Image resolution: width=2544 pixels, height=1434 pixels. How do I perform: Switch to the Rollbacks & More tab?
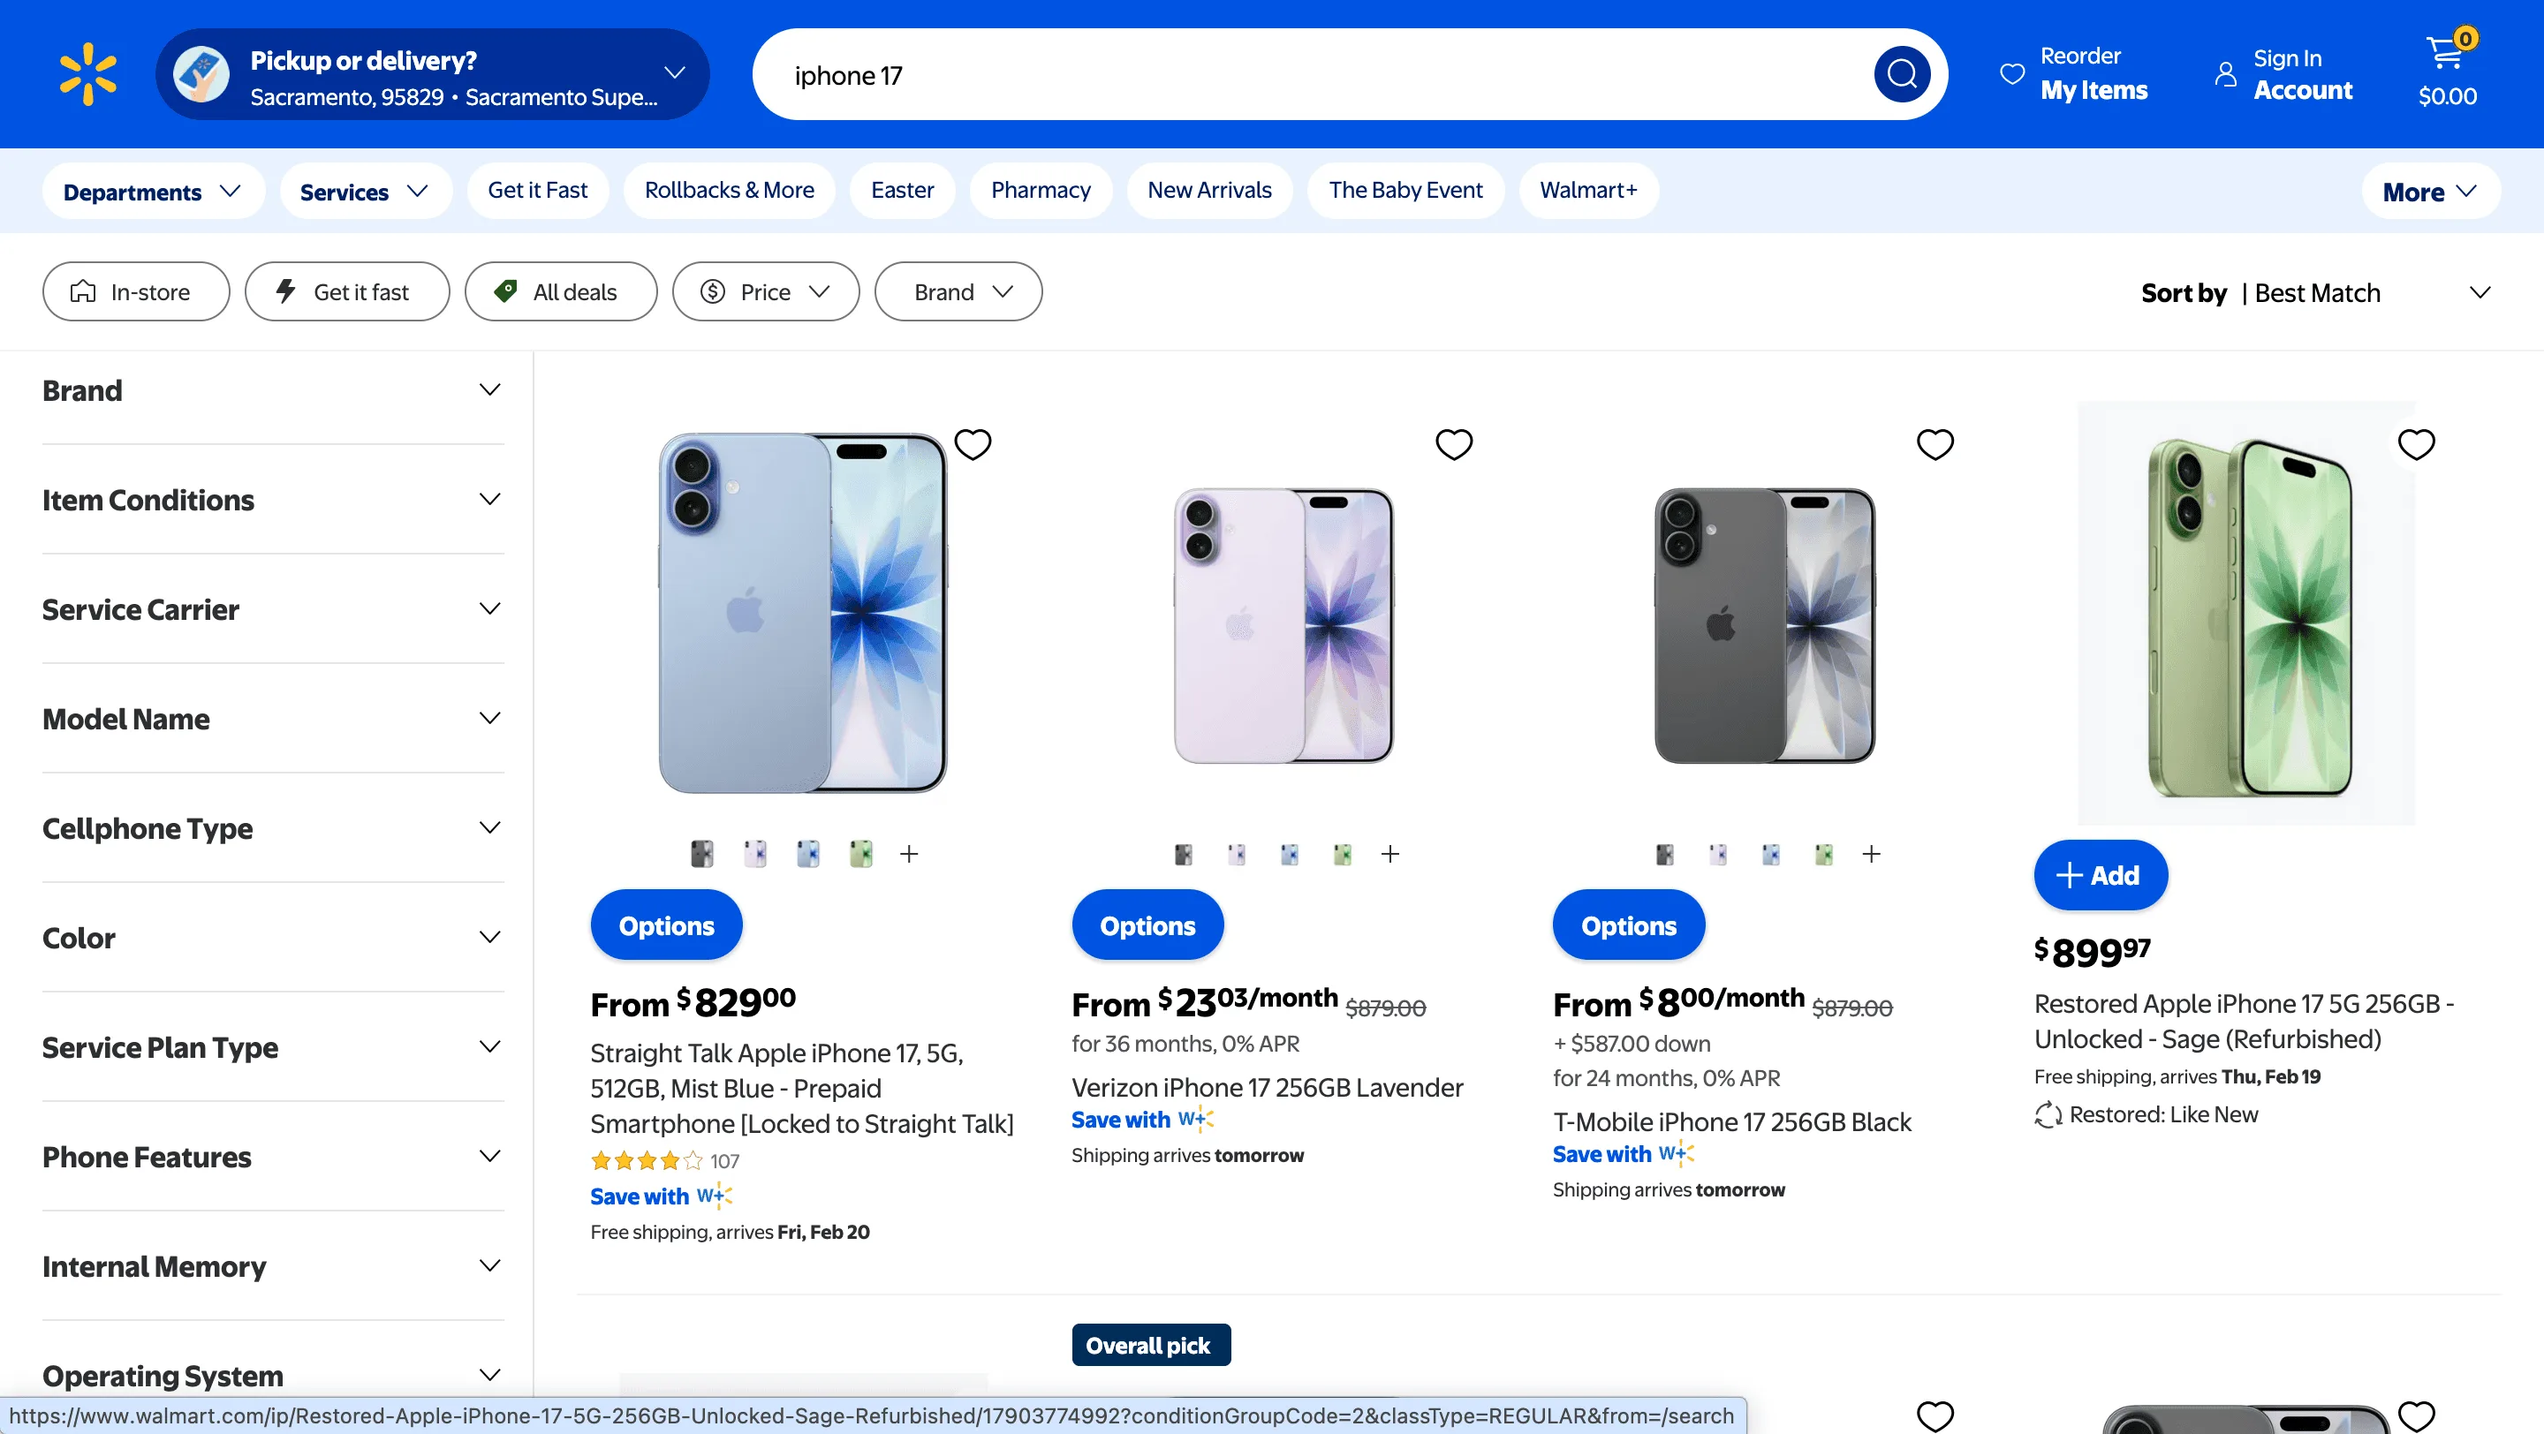pos(729,190)
